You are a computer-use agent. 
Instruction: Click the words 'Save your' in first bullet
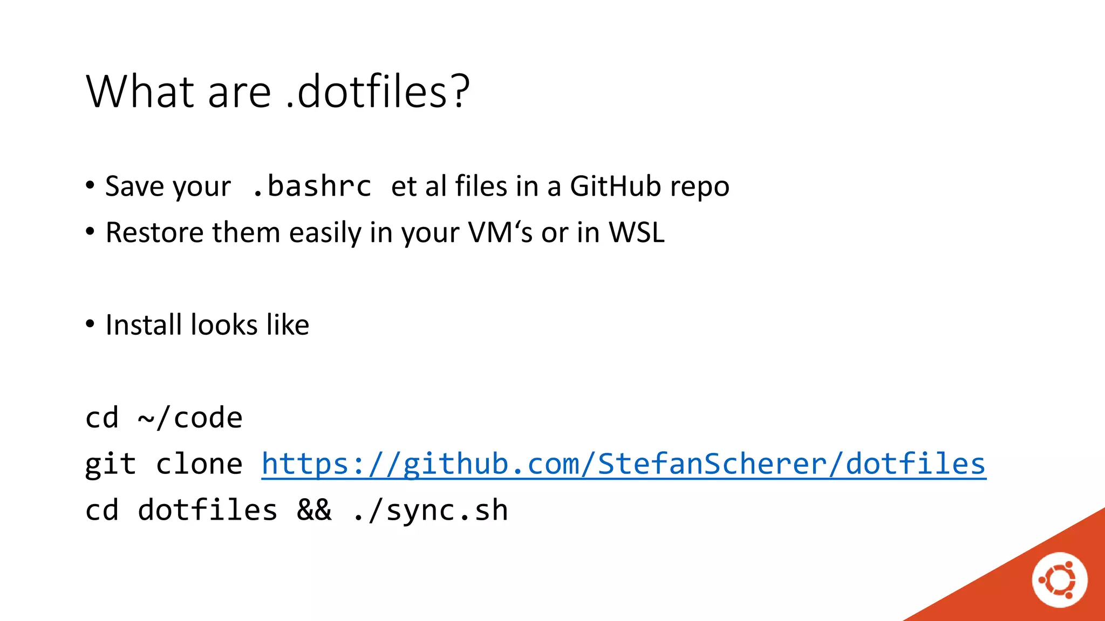point(168,187)
